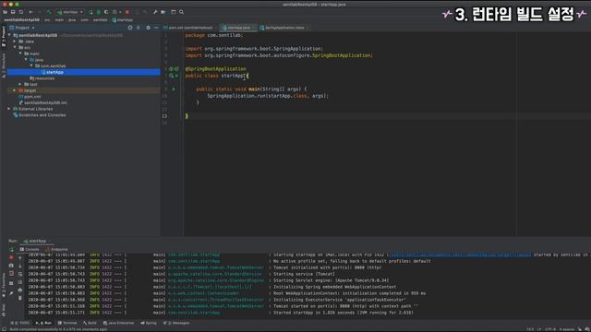The width and height of the screenshot is (591, 332).
Task: Switch to Endpoints tab in Run panel
Action: pos(56,249)
